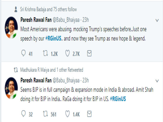
Task: Share BJP campaign tweet via message icon
Action: 89,114
